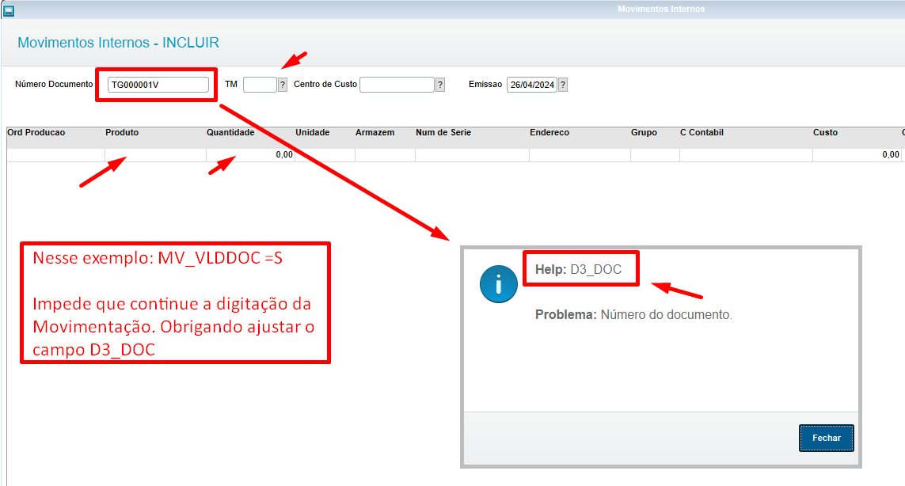
Task: Click the Movimentos Internos - INCLUIR heading
Action: pos(118,43)
